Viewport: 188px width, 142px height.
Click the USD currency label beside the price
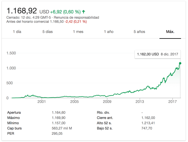point(44,12)
